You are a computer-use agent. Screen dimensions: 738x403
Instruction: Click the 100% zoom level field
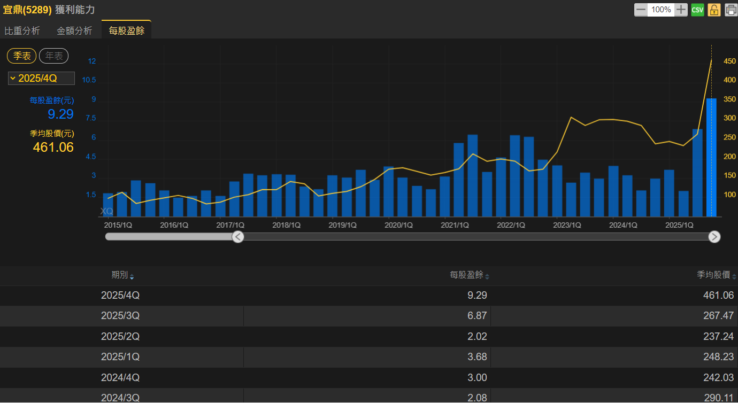661,10
